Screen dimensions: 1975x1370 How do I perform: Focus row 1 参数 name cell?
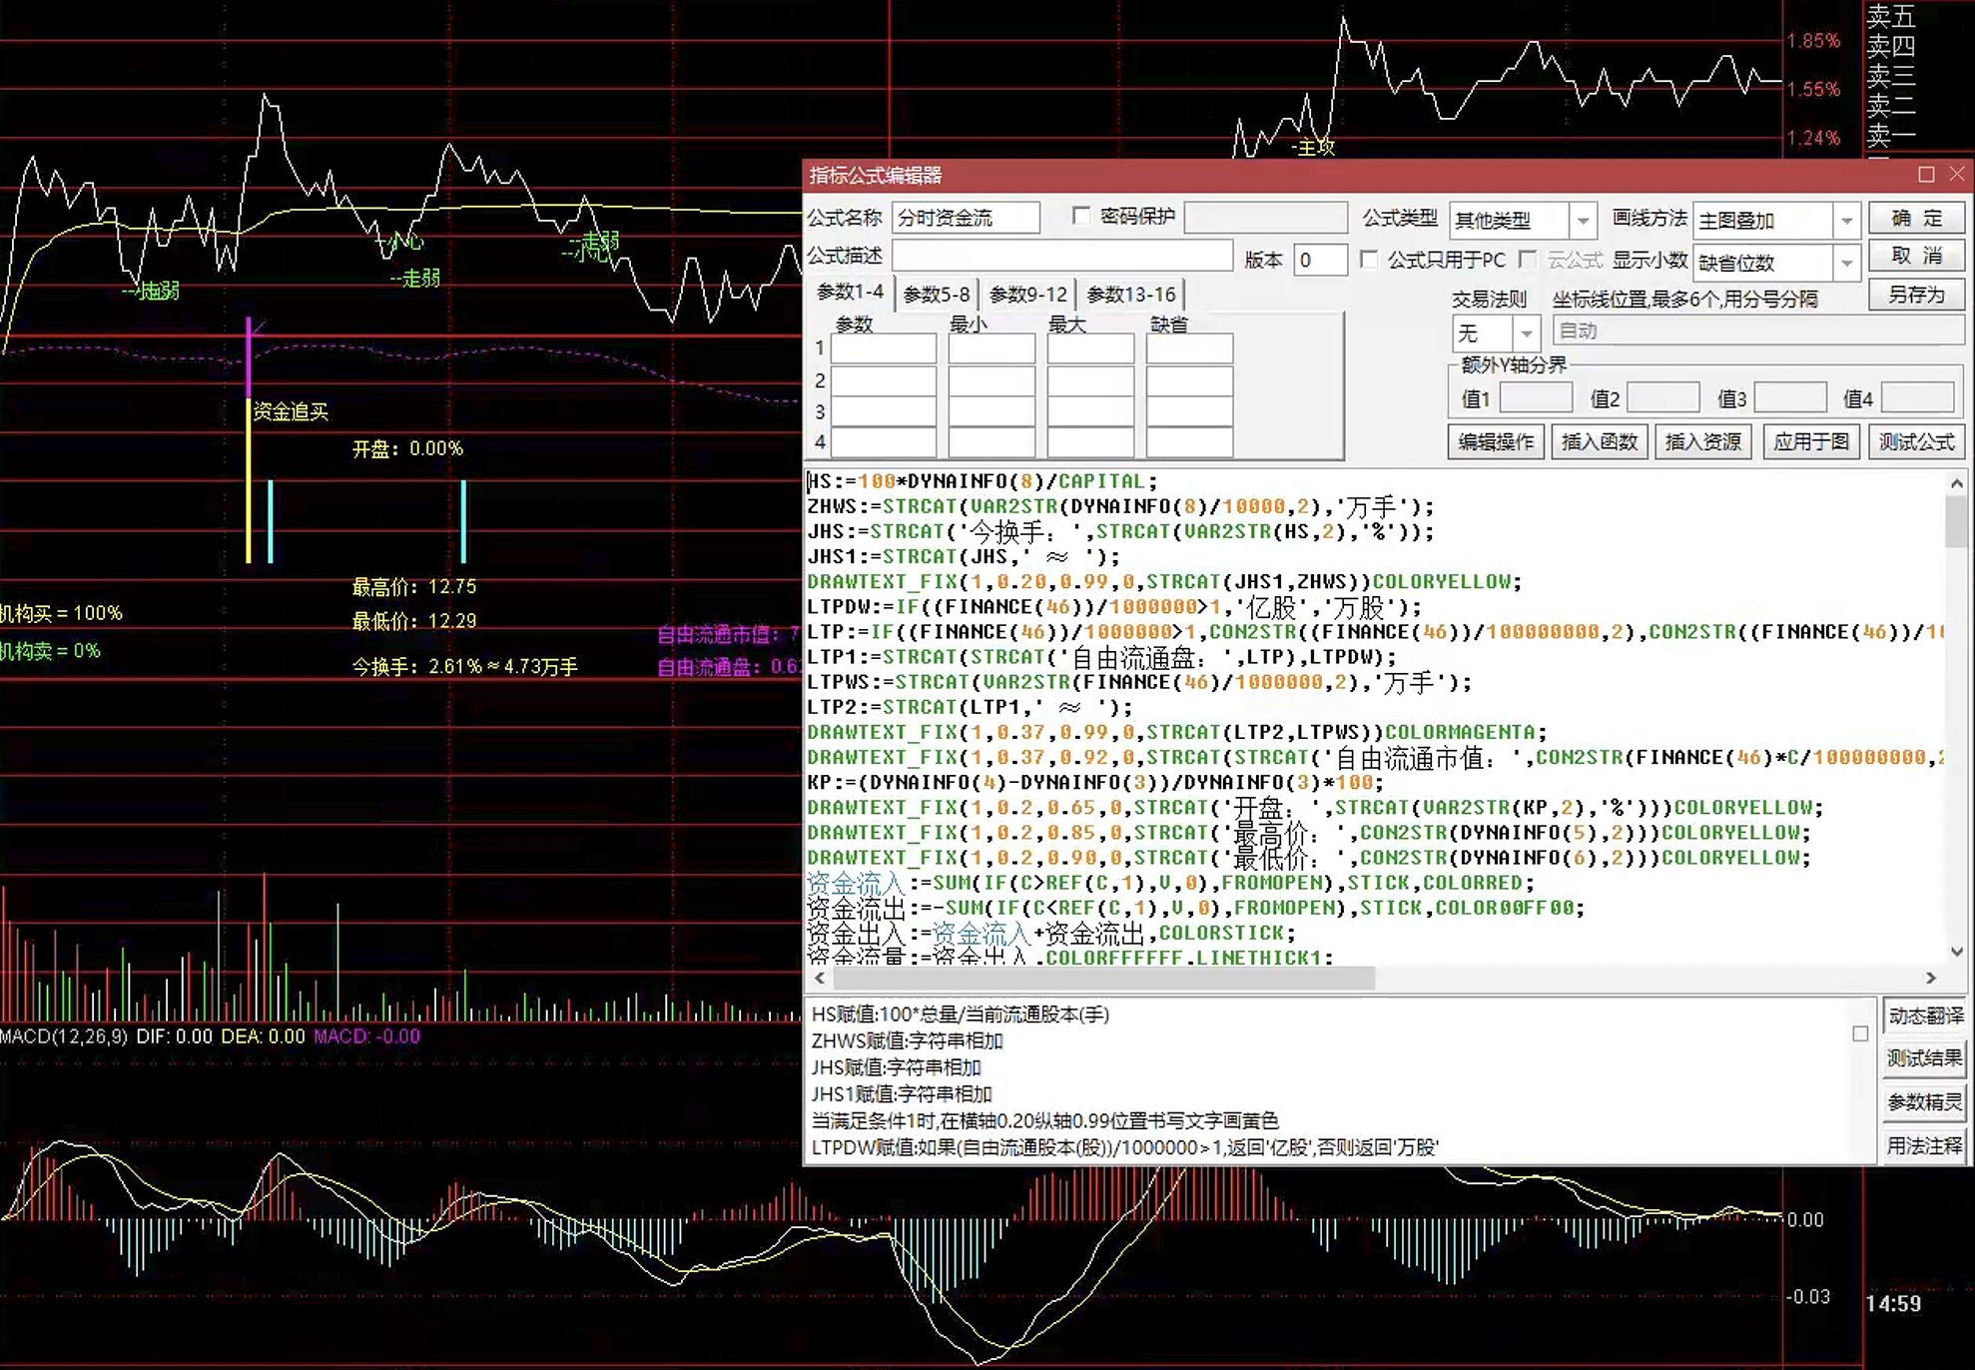[x=884, y=348]
